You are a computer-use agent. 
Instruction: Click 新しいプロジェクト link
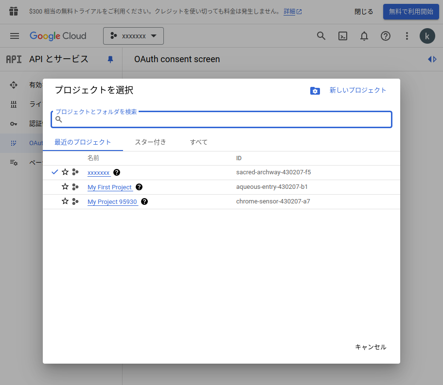[x=358, y=90]
